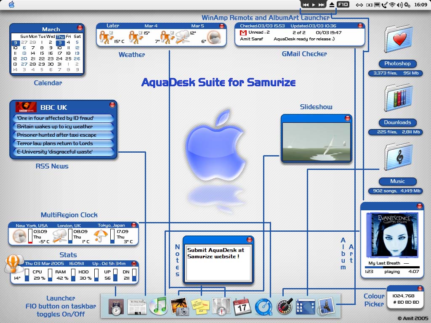Click 'AquaDesk ready for release :)' mail subject
This screenshot has height=323, width=431.
point(304,39)
